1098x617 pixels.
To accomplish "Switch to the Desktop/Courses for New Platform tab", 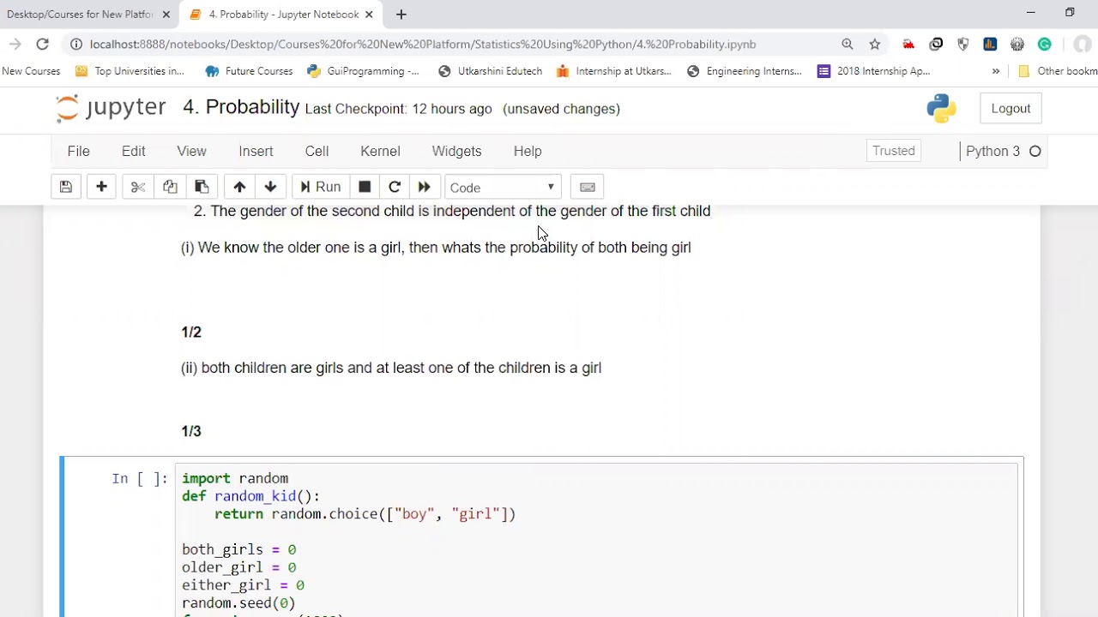I will pos(80,14).
